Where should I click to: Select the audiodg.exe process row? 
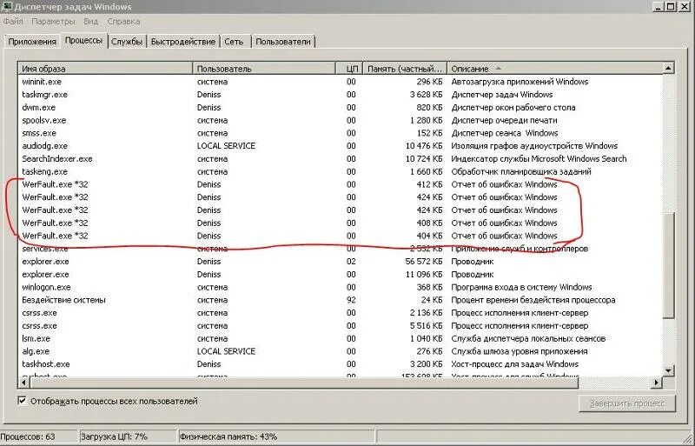click(x=341, y=146)
